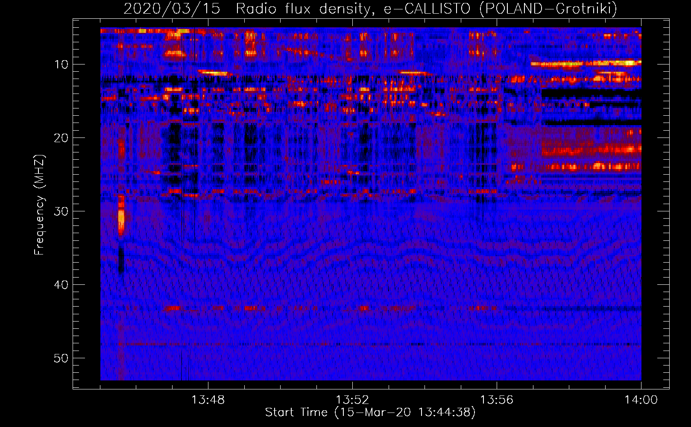Click the 10 MHz frequency tick label
Viewport: 691px width, 427px height.
[x=61, y=64]
